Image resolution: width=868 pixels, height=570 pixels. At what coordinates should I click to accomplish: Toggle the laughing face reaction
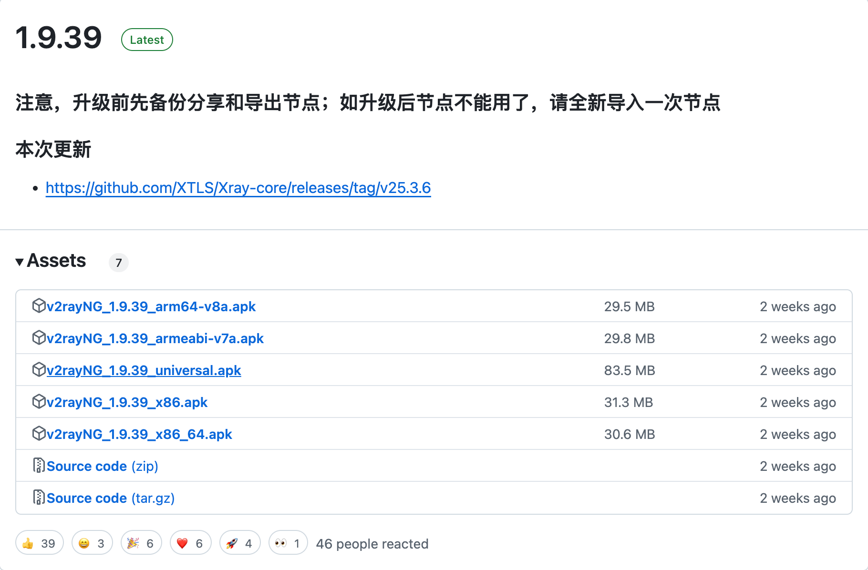[92, 543]
